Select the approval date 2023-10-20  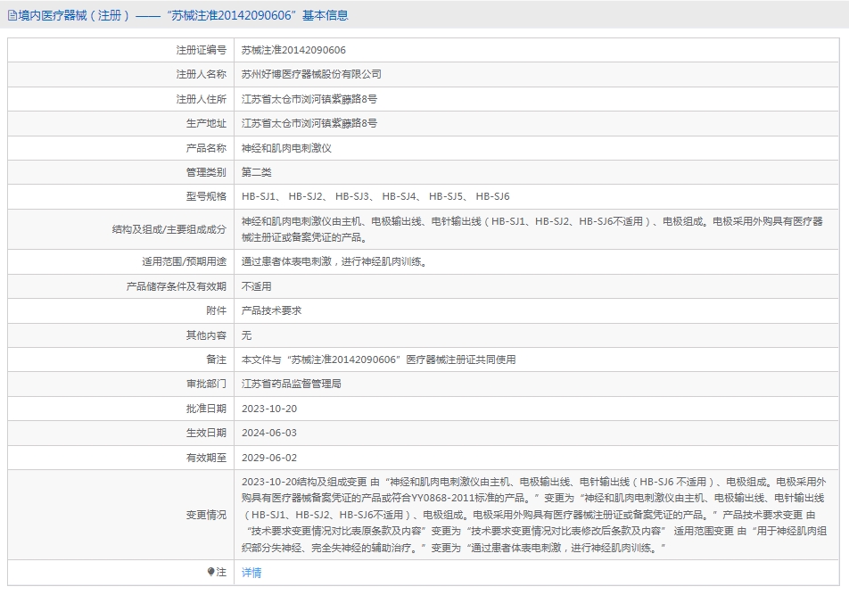coord(269,409)
